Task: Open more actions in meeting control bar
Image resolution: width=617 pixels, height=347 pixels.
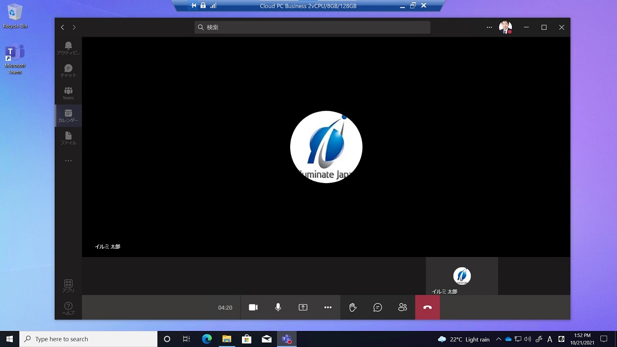Action: point(328,308)
